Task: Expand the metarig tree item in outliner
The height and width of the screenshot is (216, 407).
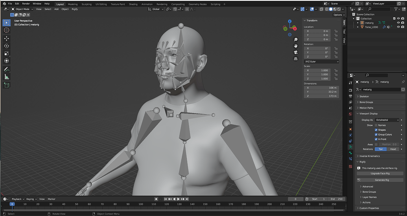Action: pos(358,23)
